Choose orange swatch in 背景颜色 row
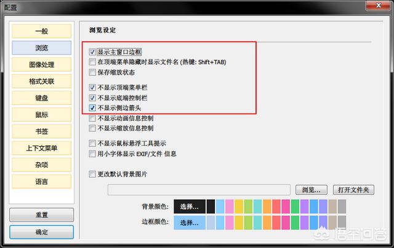Viewport: 394px width, 248px height. (x=267, y=207)
